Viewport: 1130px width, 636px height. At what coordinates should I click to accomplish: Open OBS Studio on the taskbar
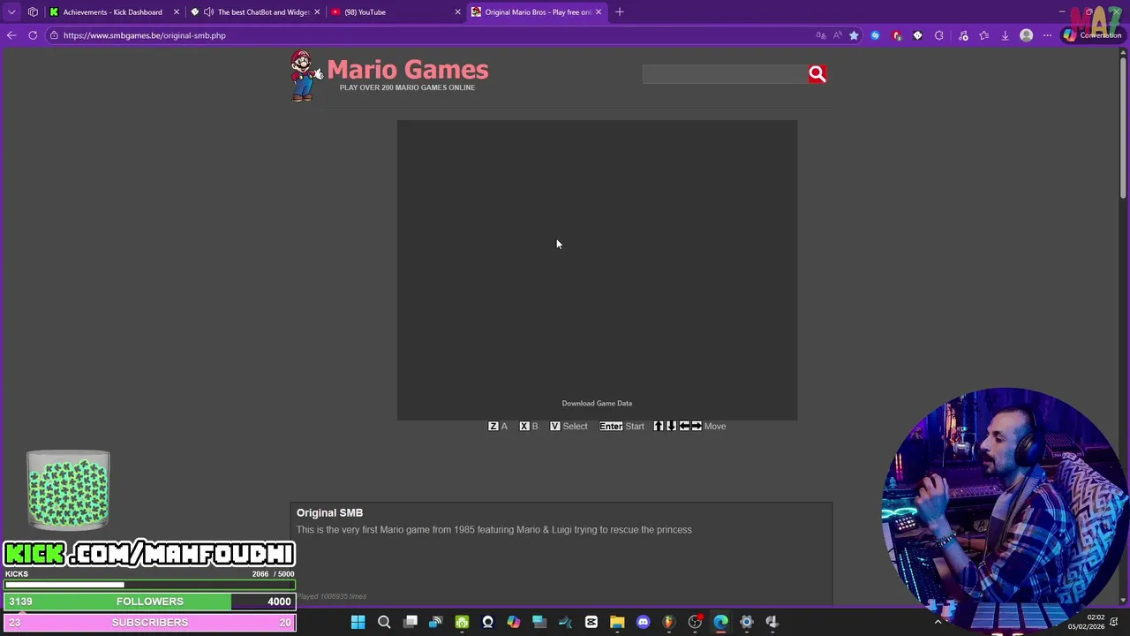[695, 623]
